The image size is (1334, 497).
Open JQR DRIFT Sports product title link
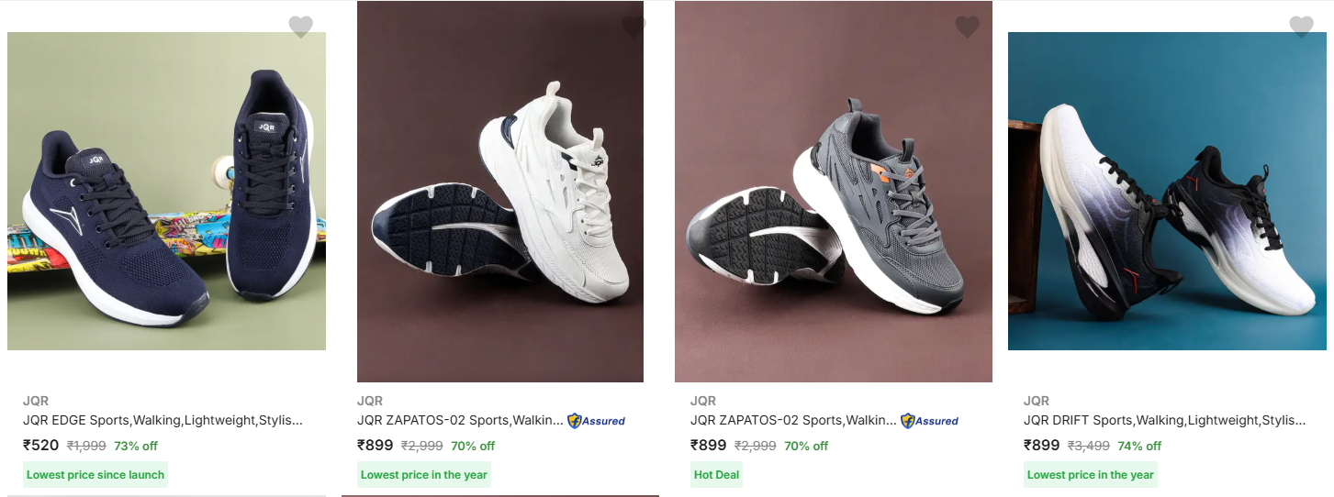click(1164, 420)
